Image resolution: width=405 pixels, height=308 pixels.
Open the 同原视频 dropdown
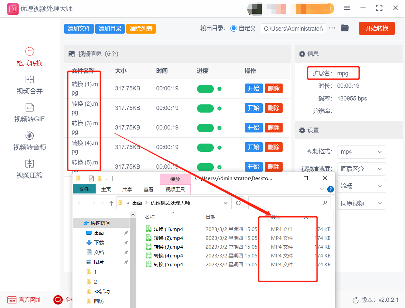tap(361, 203)
